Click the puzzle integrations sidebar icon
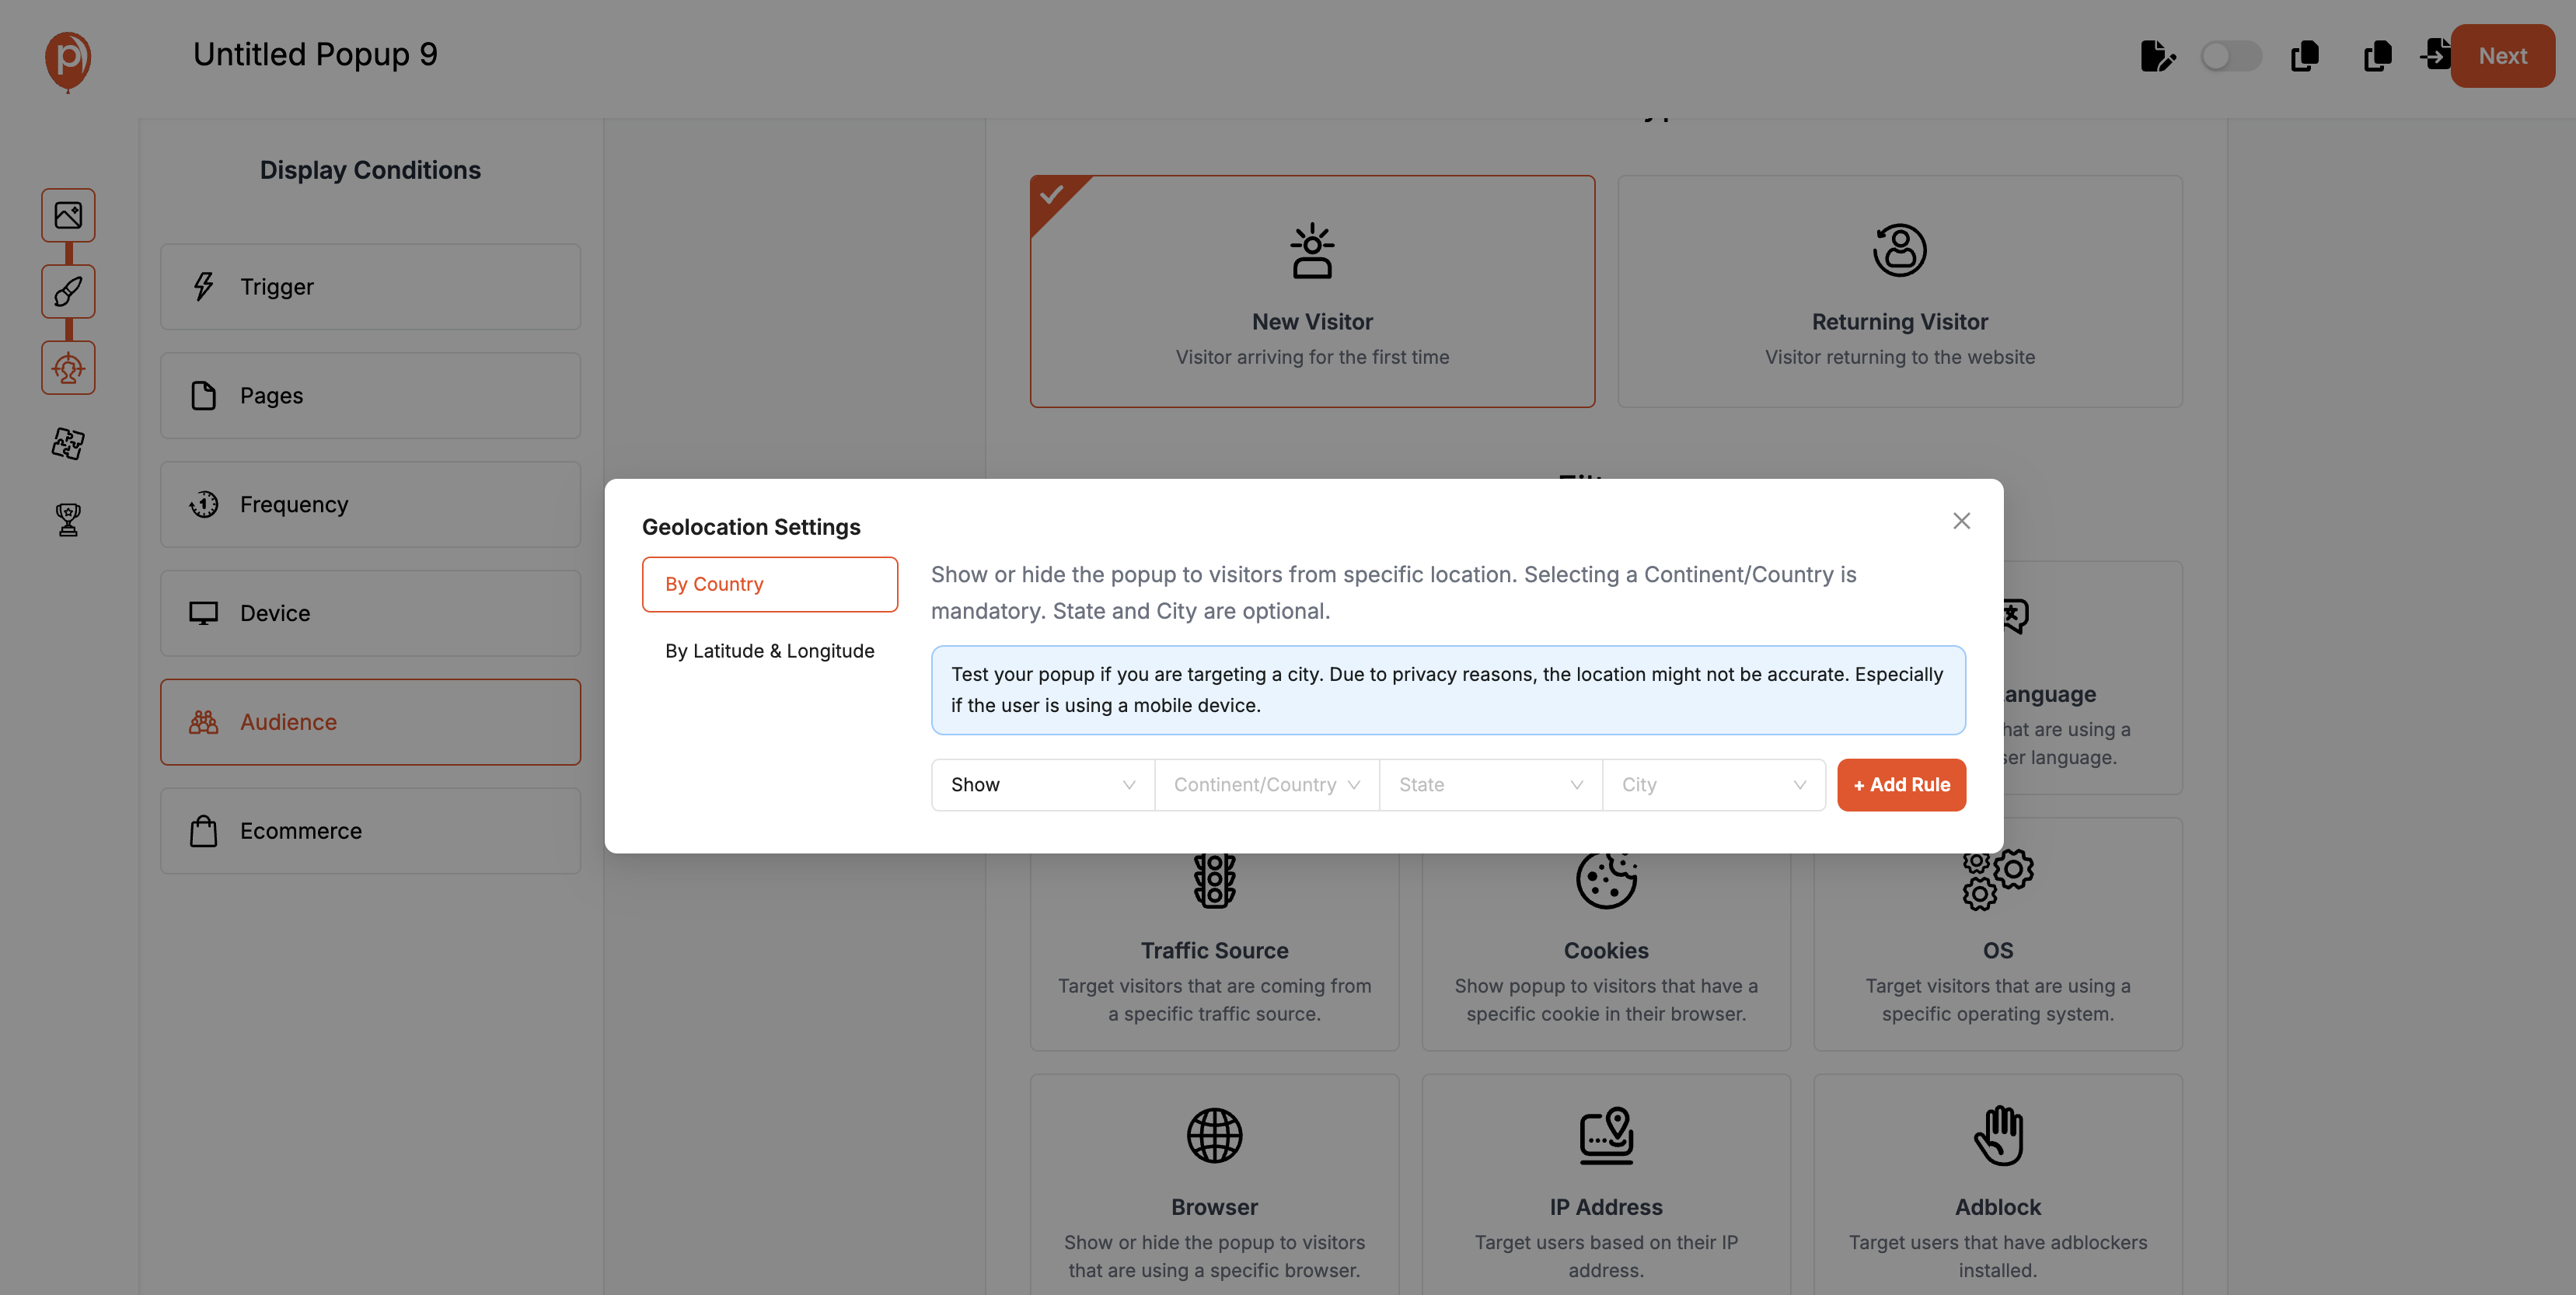This screenshot has height=1295, width=2576. coord(66,444)
